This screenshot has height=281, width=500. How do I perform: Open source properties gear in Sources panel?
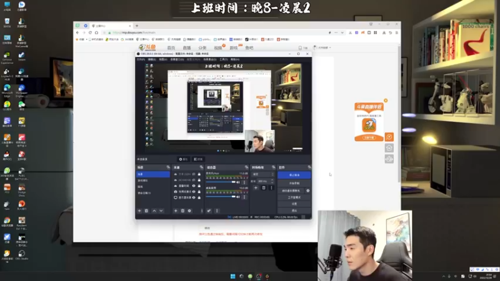[189, 211]
